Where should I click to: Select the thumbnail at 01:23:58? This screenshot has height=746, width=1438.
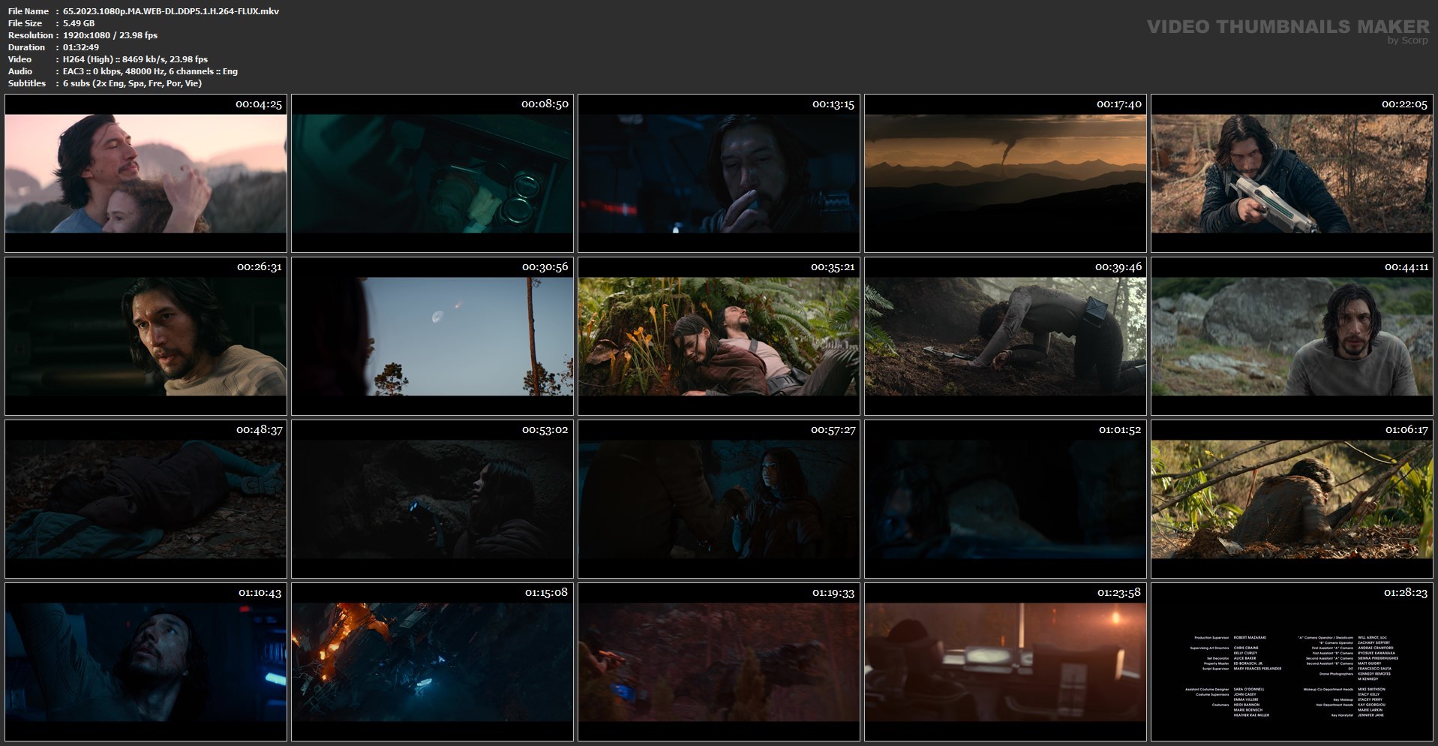[1005, 662]
